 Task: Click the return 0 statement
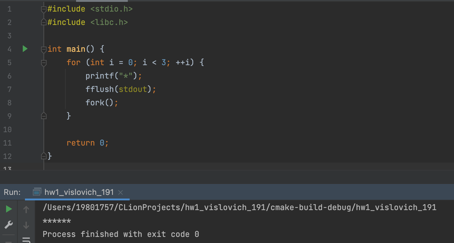click(x=88, y=143)
